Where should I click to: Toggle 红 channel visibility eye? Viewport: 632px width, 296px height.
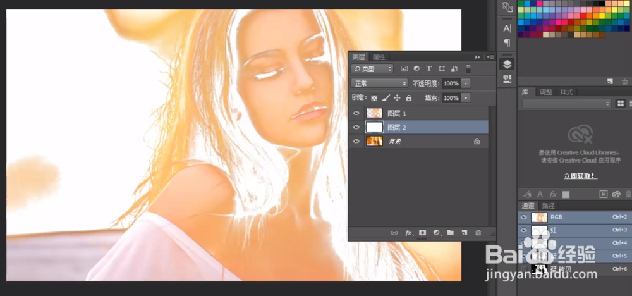click(523, 230)
